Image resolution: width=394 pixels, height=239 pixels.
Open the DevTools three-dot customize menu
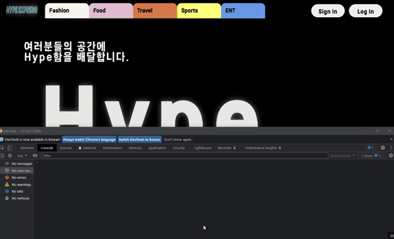(391, 148)
